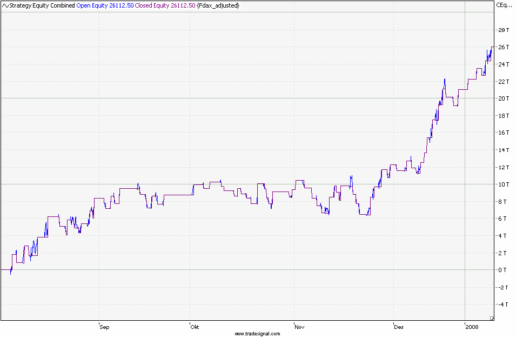Click the -4 T price axis label
Image resolution: width=516 pixels, height=337 pixels.
(x=502, y=305)
